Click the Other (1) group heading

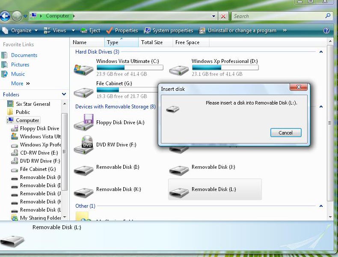85,206
